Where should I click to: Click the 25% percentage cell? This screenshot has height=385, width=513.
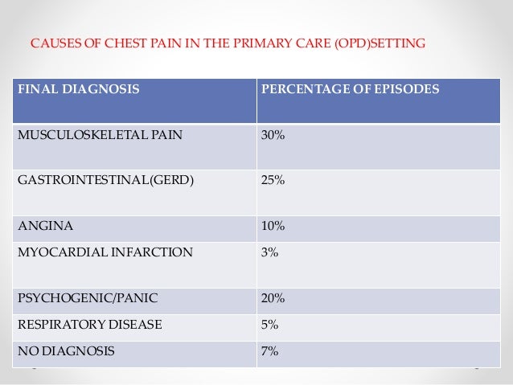379,193
